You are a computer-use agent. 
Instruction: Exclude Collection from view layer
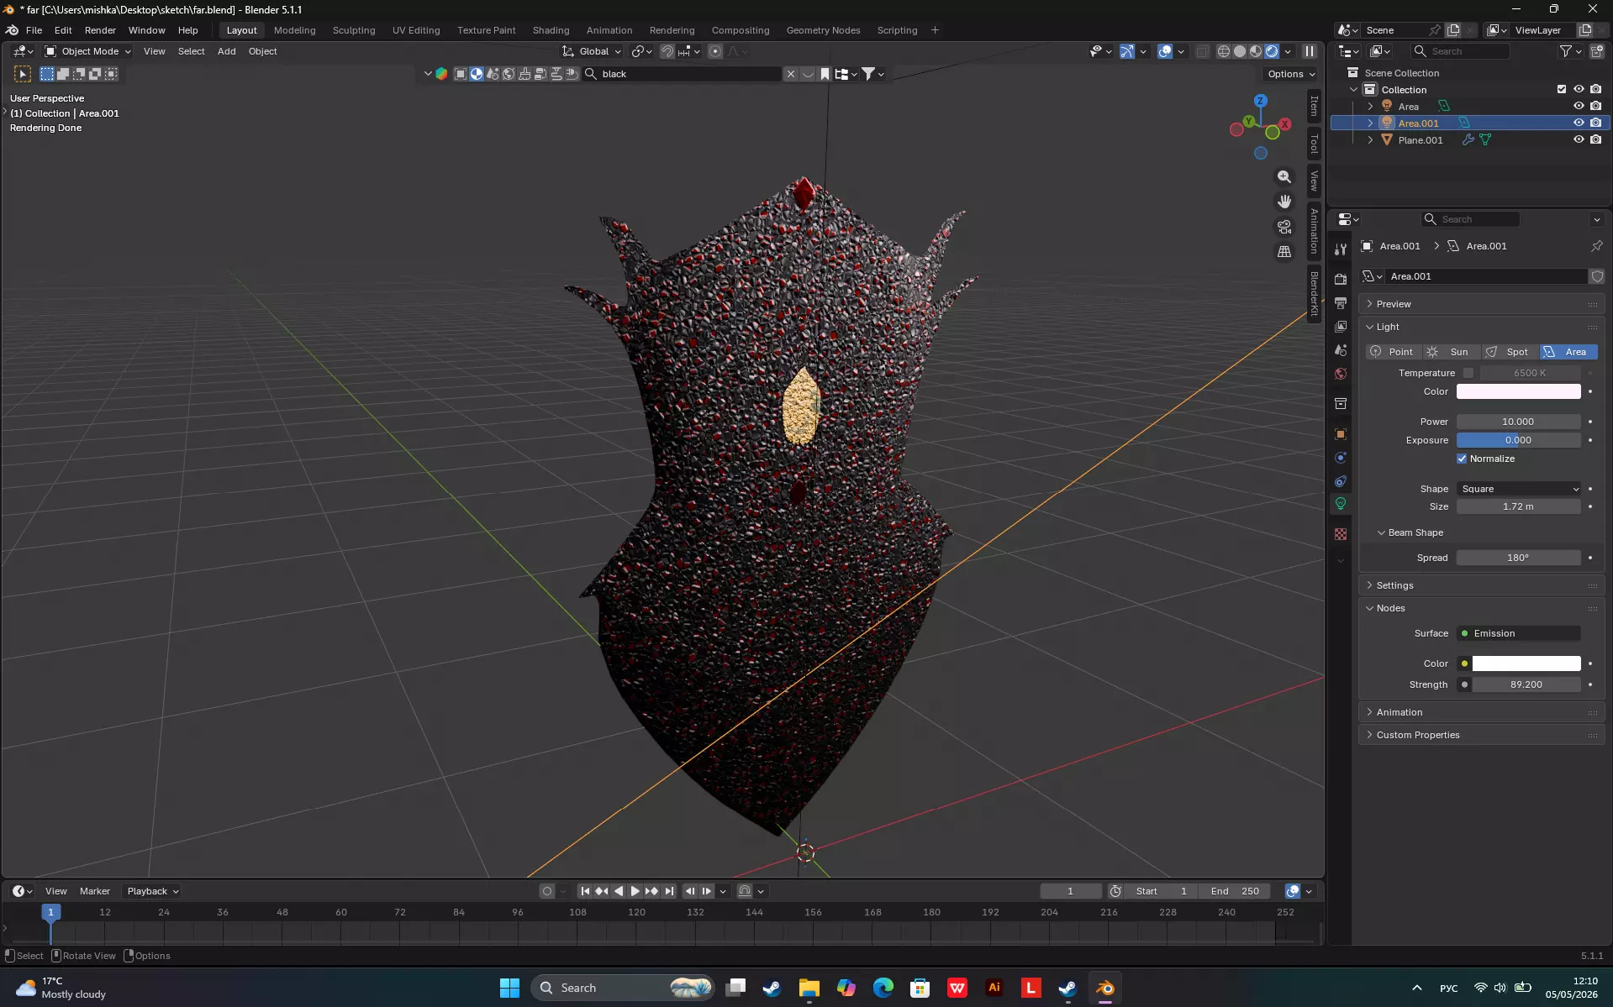tap(1562, 89)
